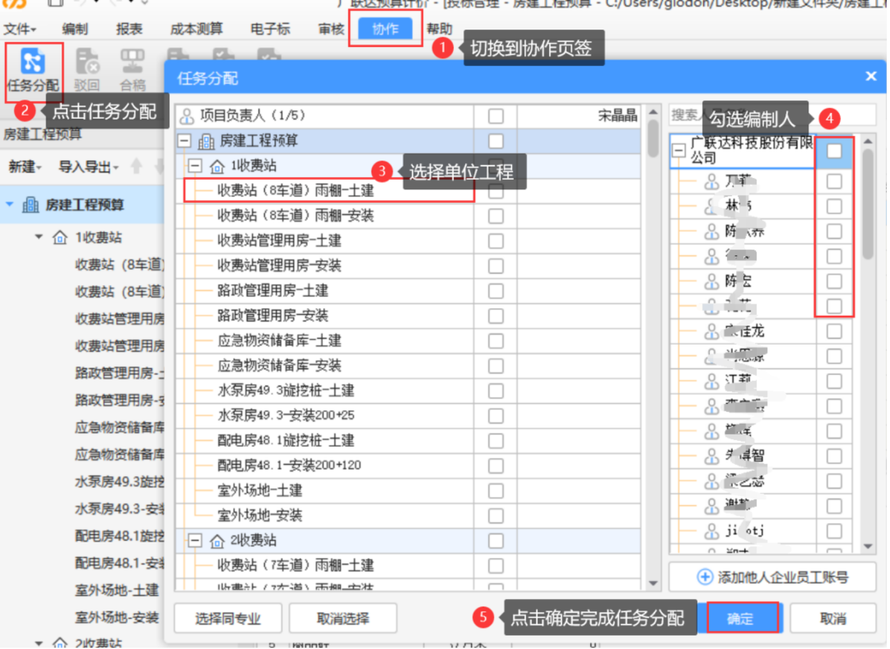The image size is (890, 649).
Task: Click the greyed 驳回 toolbar icon
Action: click(87, 62)
